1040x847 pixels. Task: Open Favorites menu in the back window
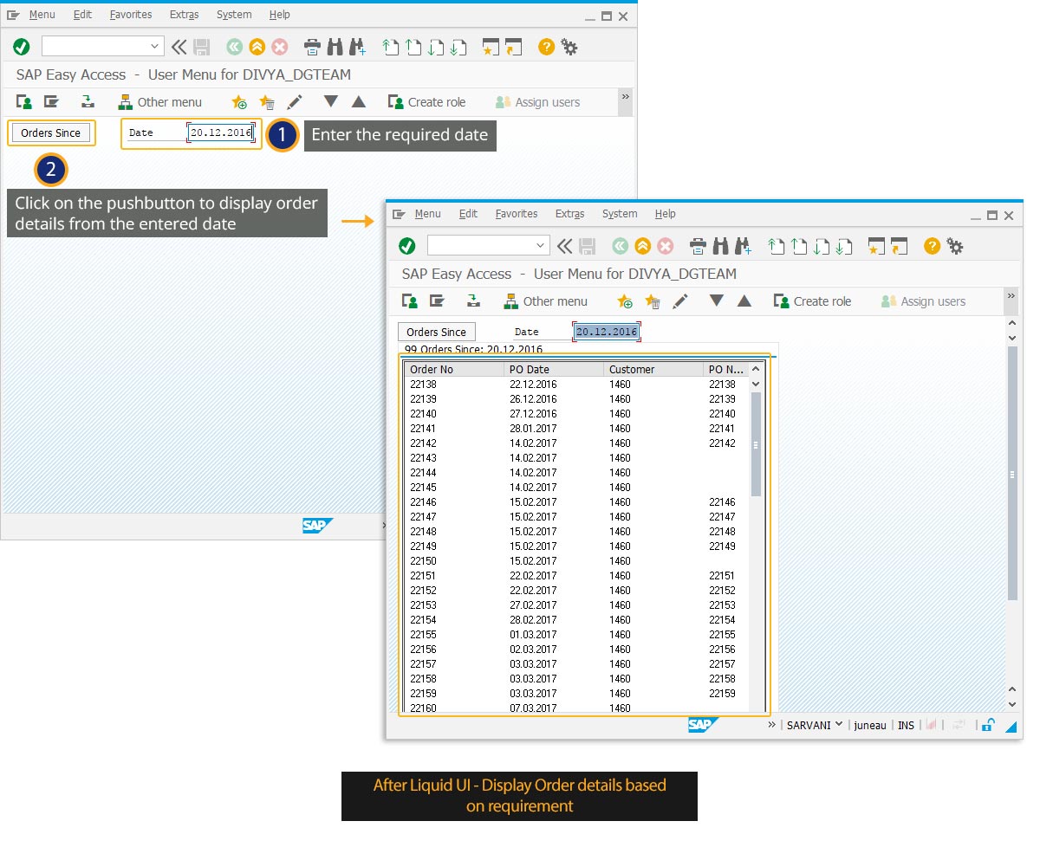pyautogui.click(x=131, y=15)
